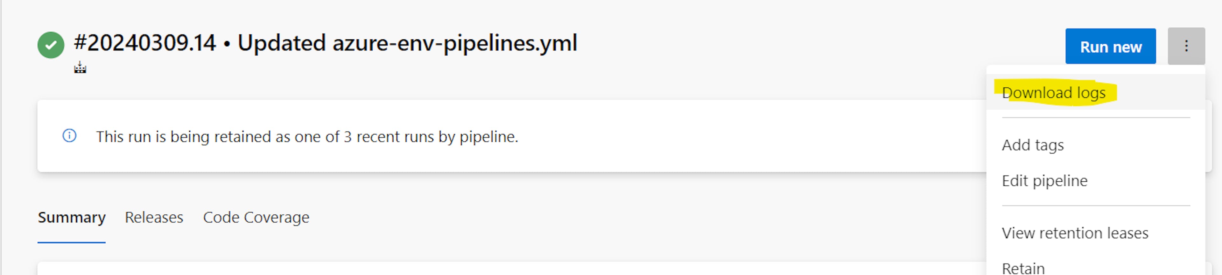Switch to the Releases tab
Viewport: 1222px width, 275px height.
tap(154, 217)
